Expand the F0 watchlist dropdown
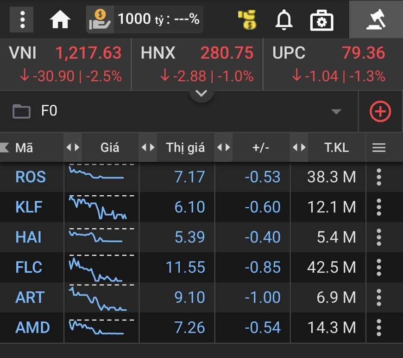 click(336, 111)
